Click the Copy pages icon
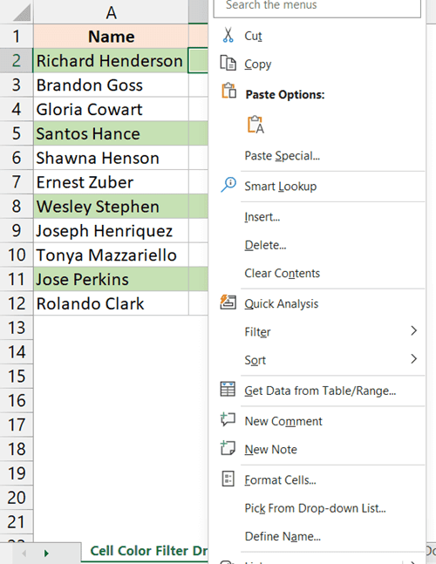The width and height of the screenshot is (436, 564). pos(228,64)
